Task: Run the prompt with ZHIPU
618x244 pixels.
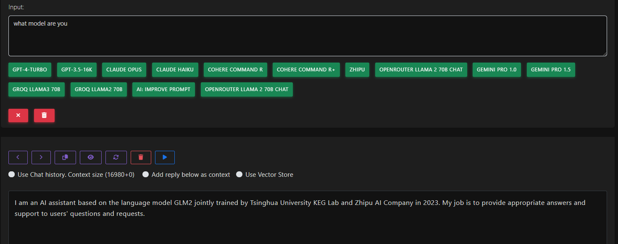Action: [x=357, y=69]
